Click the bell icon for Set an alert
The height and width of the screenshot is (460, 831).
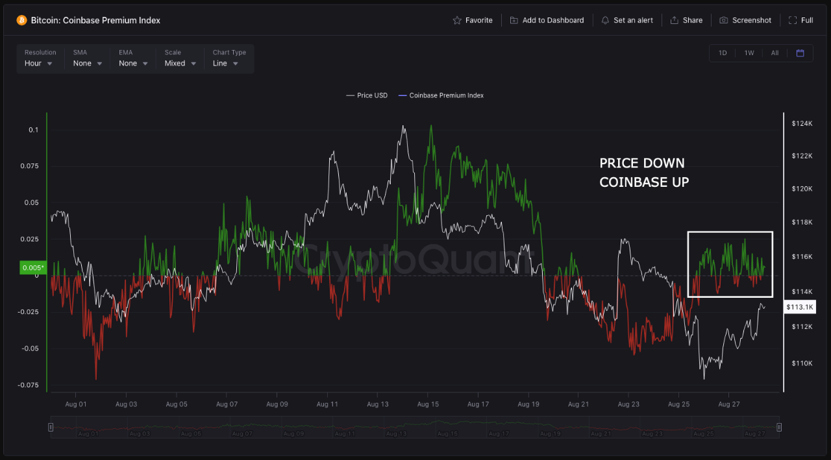click(x=604, y=20)
